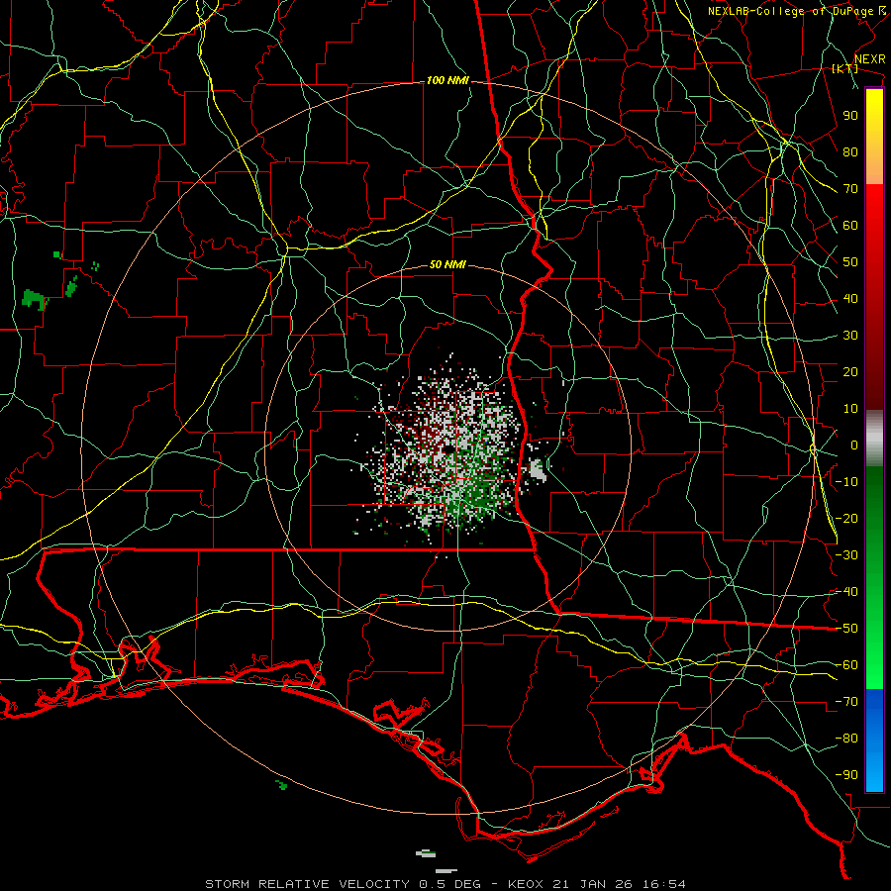Click the -10 value on velocity scale
This screenshot has width=891, height=891.
coord(846,482)
